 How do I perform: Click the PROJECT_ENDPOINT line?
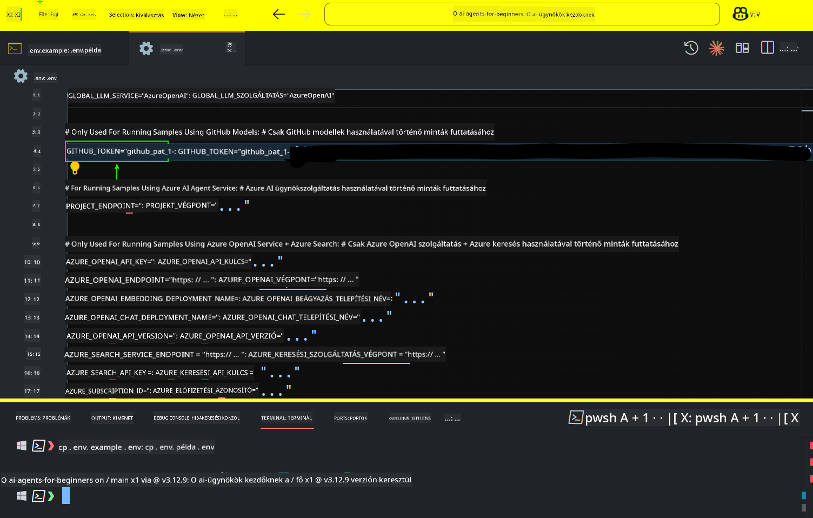click(157, 206)
